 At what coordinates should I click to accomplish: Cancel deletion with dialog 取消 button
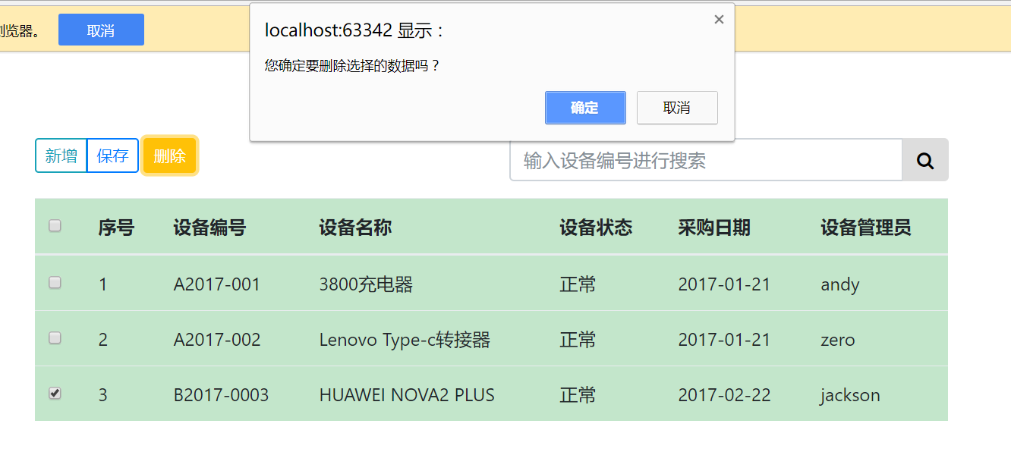click(677, 108)
